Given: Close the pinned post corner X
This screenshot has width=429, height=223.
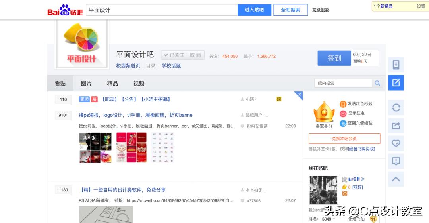Looking at the screenshot, I should click(300, 95).
